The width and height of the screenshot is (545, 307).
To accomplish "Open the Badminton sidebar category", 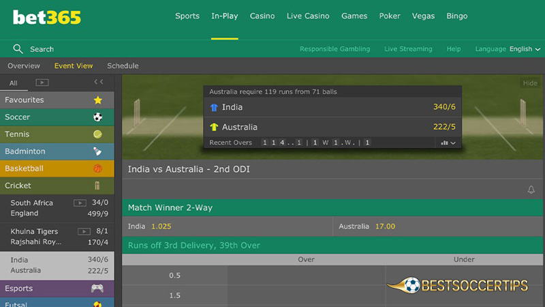I will 57,151.
